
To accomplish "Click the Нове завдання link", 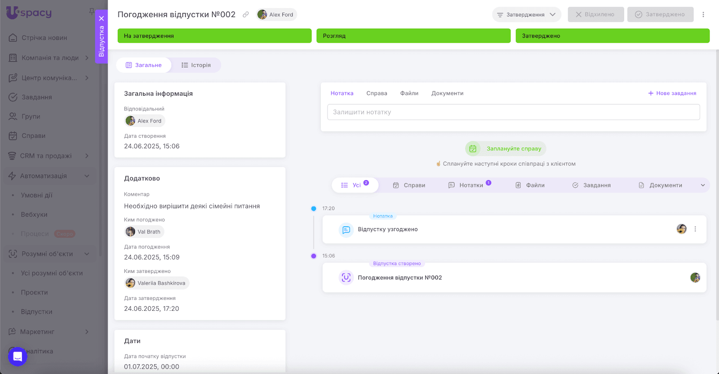I will [x=672, y=93].
